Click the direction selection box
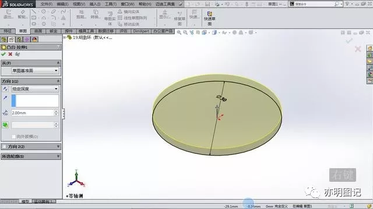This screenshot has height=209, width=373. tap(35, 100)
